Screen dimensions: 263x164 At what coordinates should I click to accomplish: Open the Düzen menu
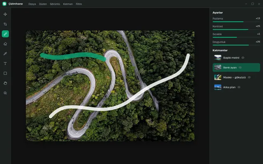43,4
